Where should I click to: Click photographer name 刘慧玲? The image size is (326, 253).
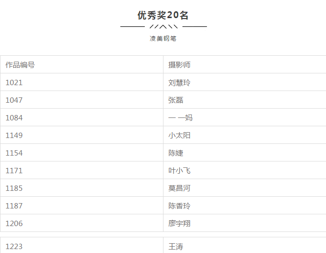pos(179,83)
